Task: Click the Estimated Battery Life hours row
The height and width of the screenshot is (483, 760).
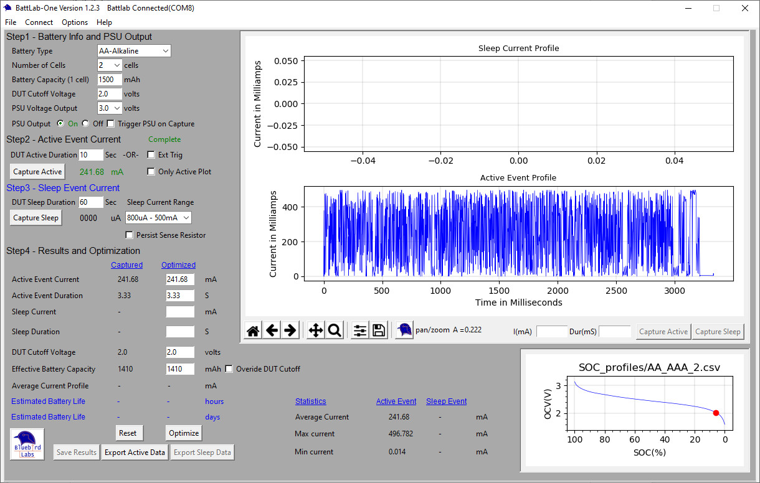Action: 117,401
